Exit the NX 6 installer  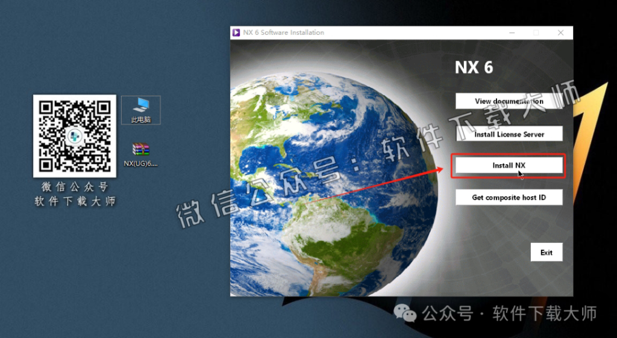(546, 253)
